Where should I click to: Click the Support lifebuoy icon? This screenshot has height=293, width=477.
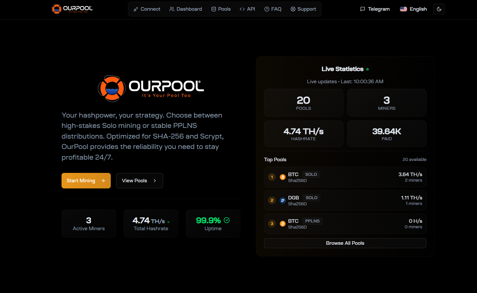click(293, 9)
